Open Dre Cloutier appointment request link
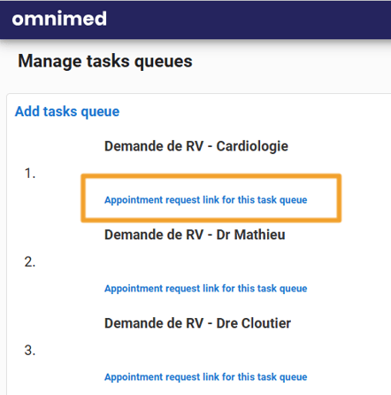The image size is (391, 395). 206,377
